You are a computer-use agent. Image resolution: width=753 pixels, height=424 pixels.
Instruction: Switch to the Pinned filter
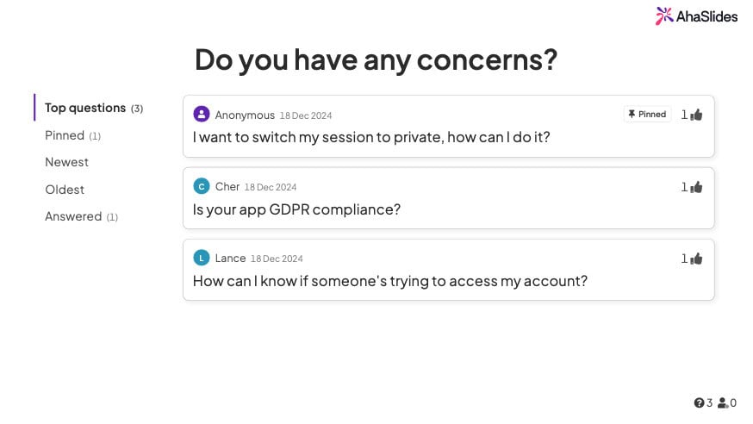point(65,135)
